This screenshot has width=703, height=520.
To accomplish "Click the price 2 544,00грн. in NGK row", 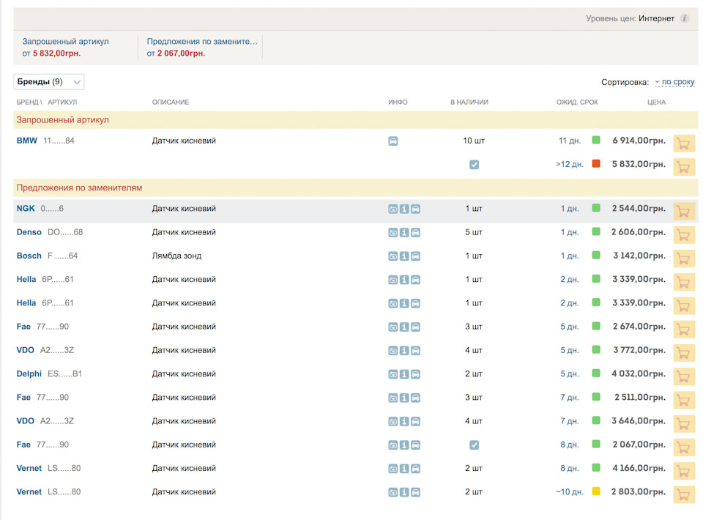I will click(x=639, y=209).
